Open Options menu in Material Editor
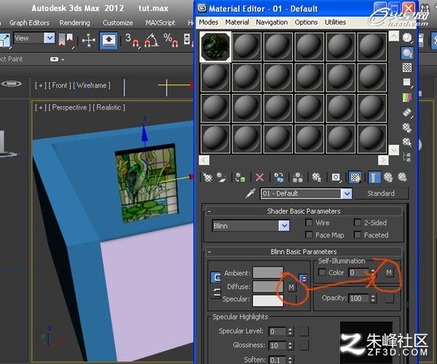 (306, 22)
